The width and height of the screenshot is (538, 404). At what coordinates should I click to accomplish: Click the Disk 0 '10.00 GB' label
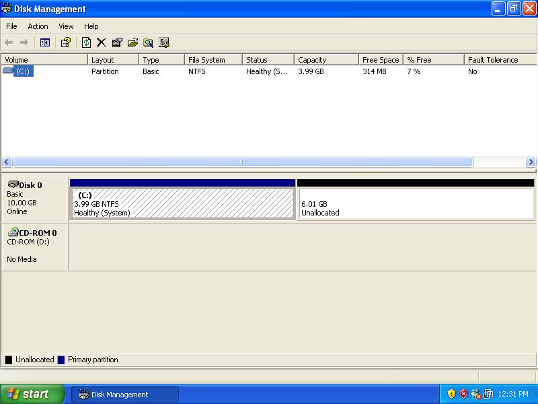[x=22, y=203]
